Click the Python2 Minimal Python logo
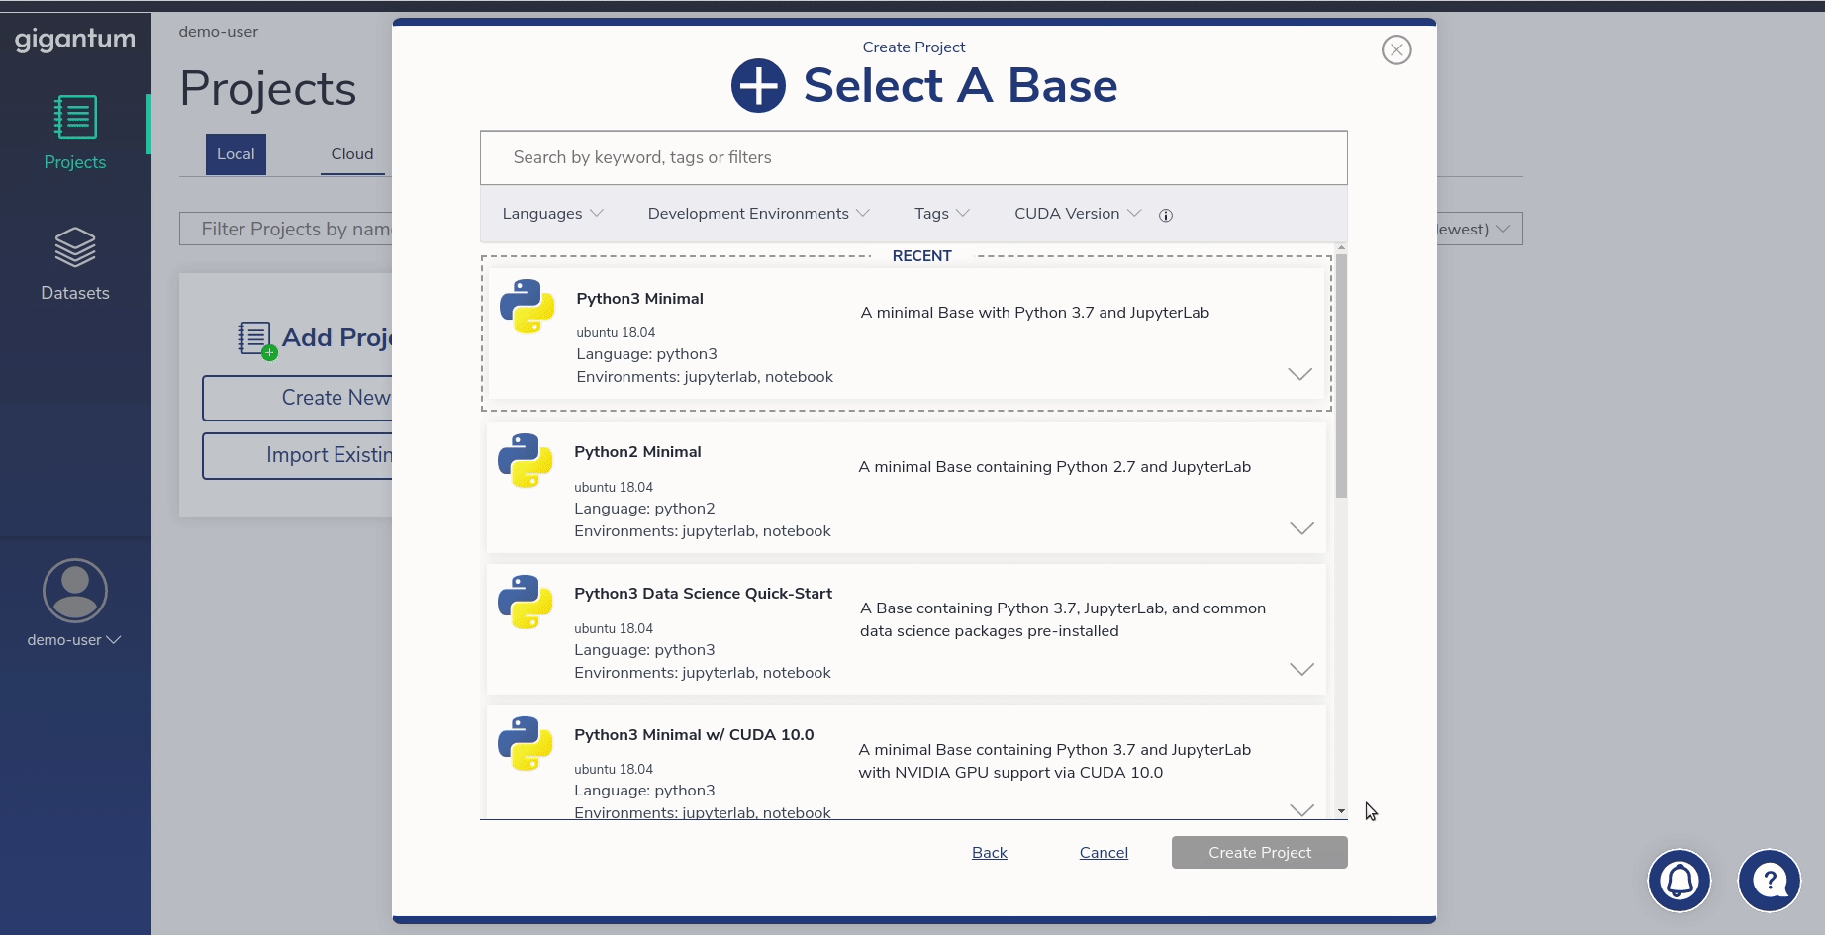 525,460
